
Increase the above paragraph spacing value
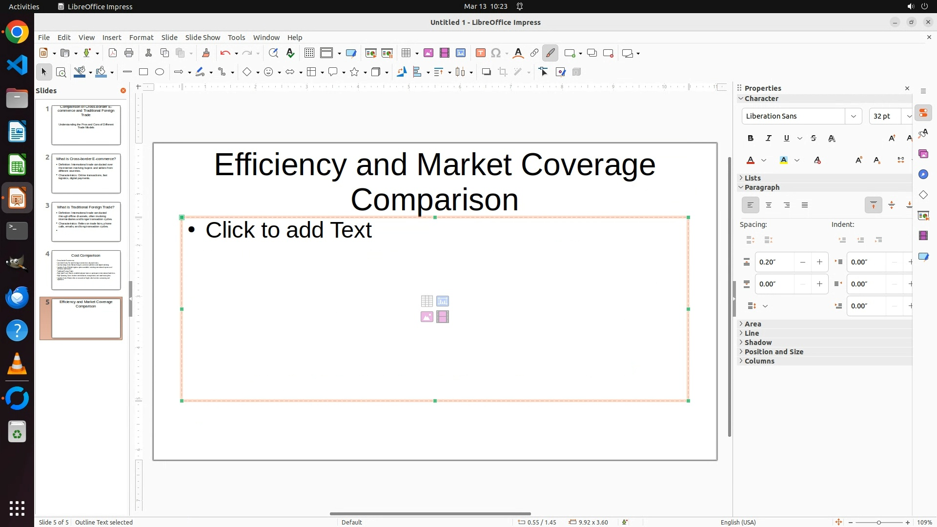tap(819, 262)
